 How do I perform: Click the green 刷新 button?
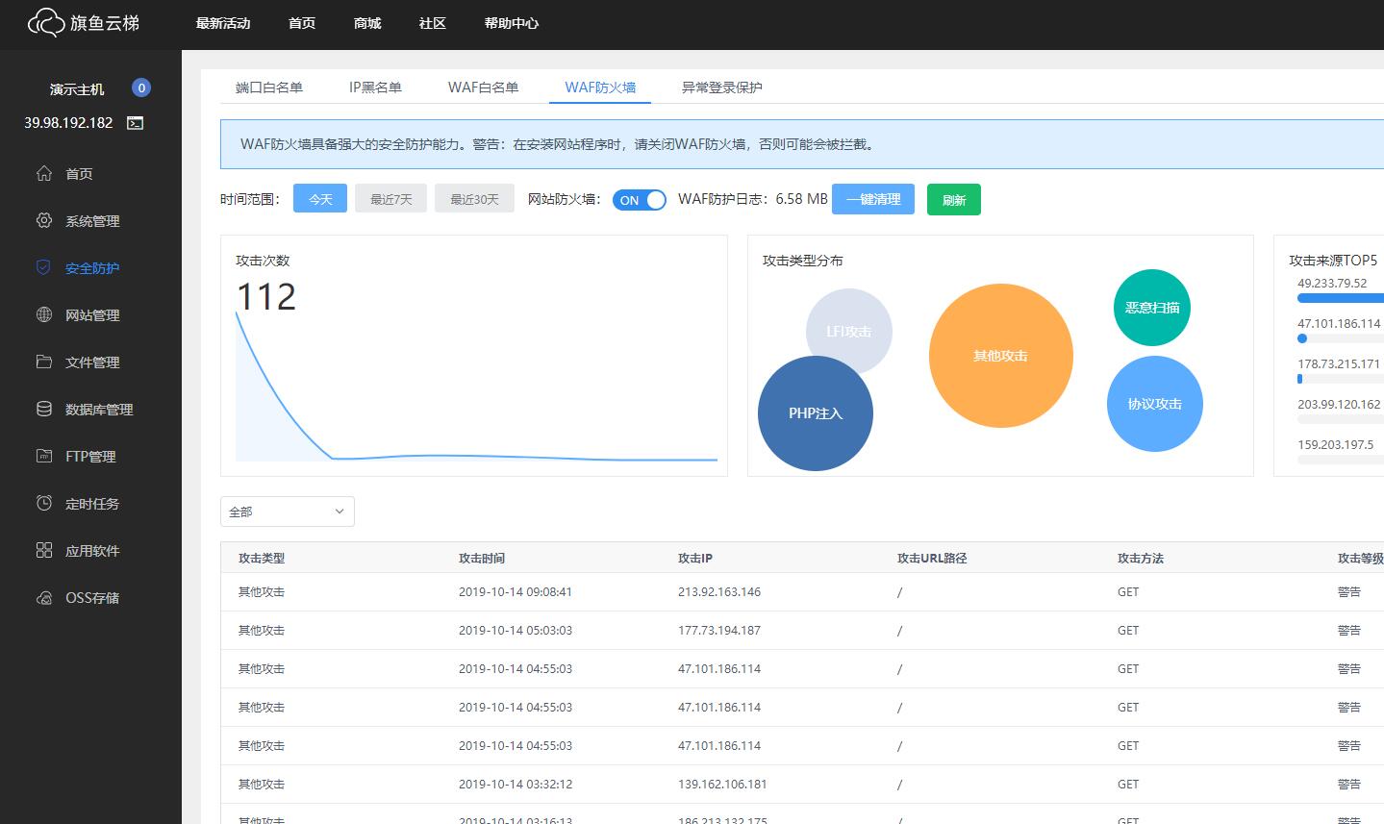(x=954, y=200)
